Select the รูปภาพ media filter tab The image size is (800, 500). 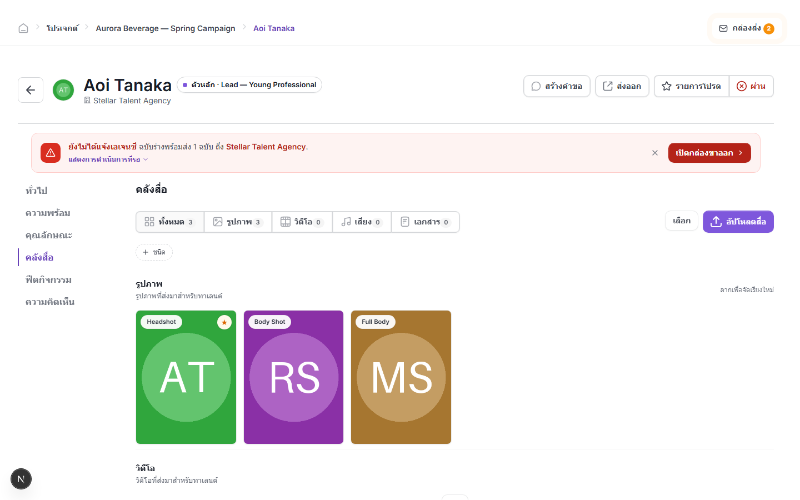pyautogui.click(x=238, y=222)
